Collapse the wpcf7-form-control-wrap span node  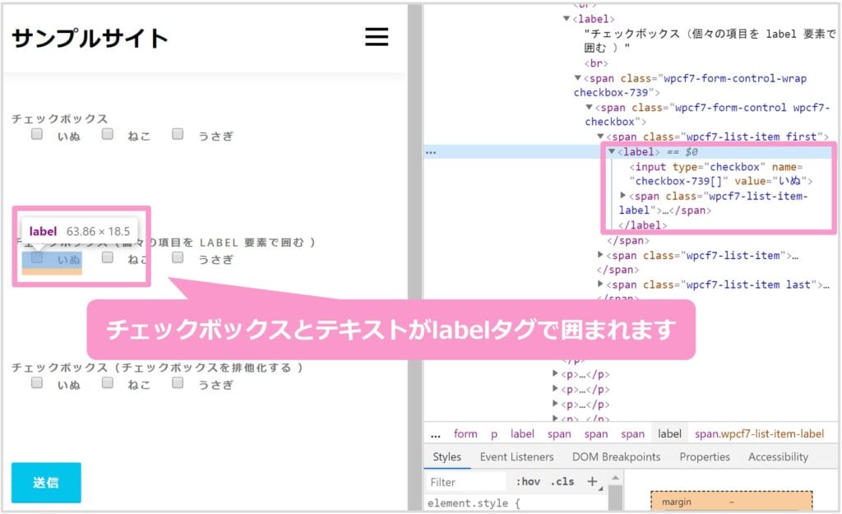[x=578, y=78]
